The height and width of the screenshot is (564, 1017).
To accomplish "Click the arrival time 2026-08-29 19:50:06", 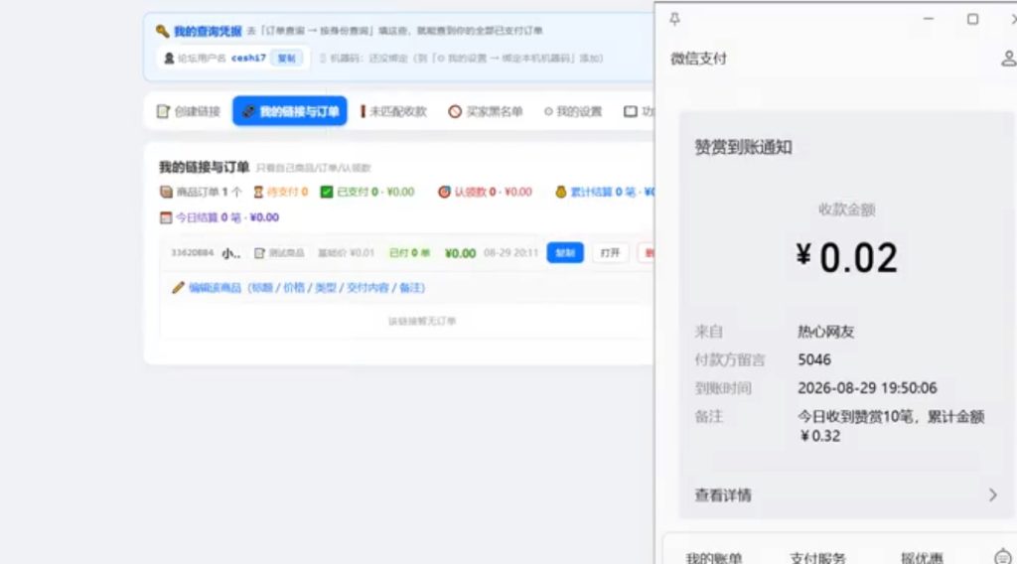I will [867, 387].
